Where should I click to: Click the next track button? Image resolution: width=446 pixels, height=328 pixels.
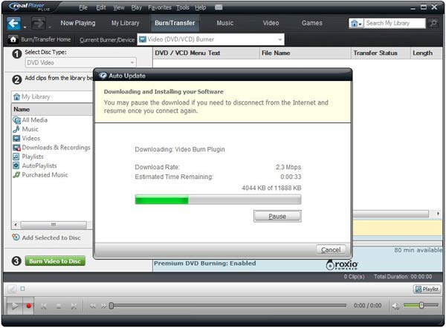click(74, 306)
